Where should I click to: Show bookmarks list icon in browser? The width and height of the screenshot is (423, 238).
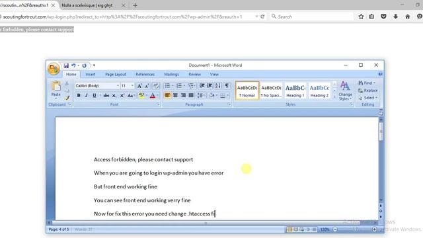(371, 17)
